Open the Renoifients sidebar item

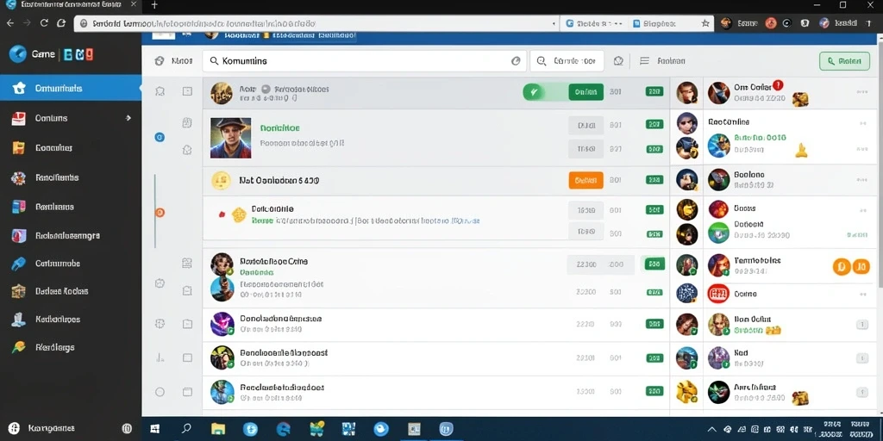[x=71, y=177]
